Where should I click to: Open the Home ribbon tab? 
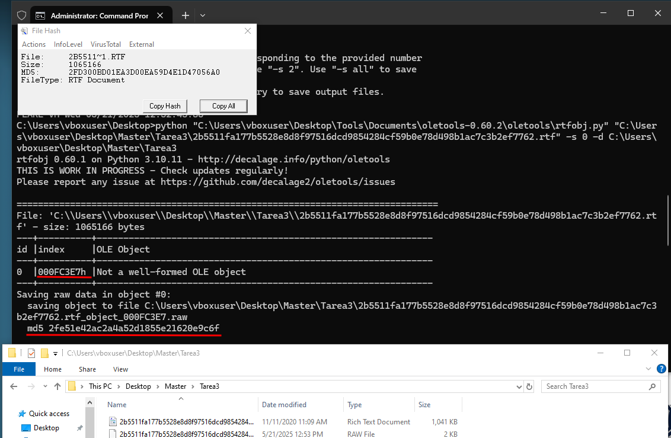coord(53,369)
